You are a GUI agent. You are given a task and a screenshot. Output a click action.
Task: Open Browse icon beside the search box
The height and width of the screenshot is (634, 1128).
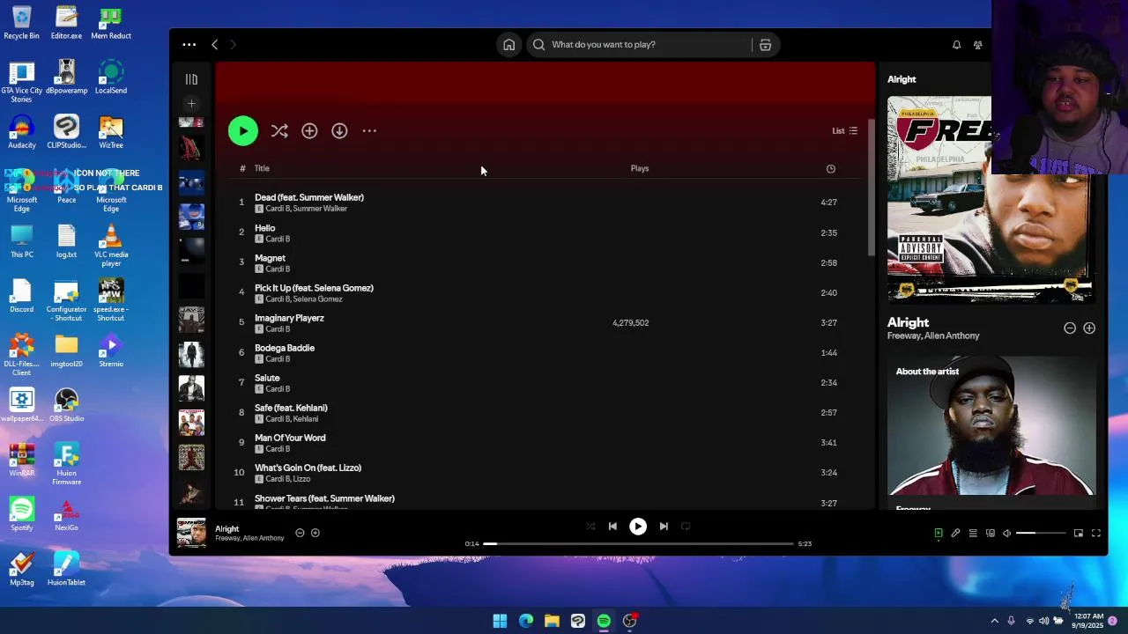[765, 45]
